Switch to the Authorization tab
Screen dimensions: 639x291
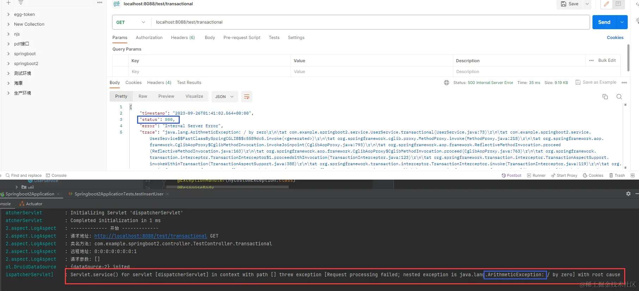coord(149,38)
